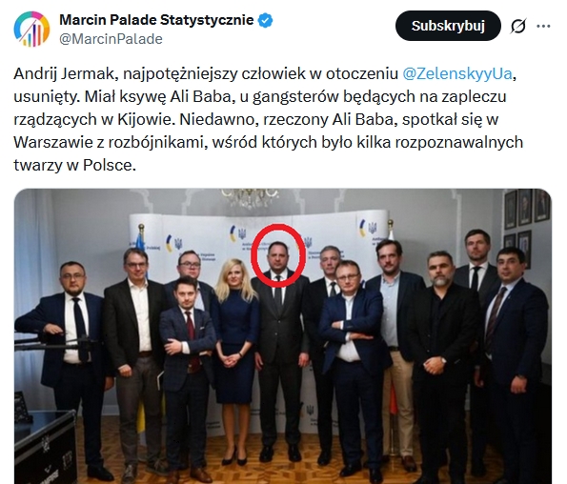The image size is (567, 484).
Task: Open the attached group photo
Action: click(283, 336)
